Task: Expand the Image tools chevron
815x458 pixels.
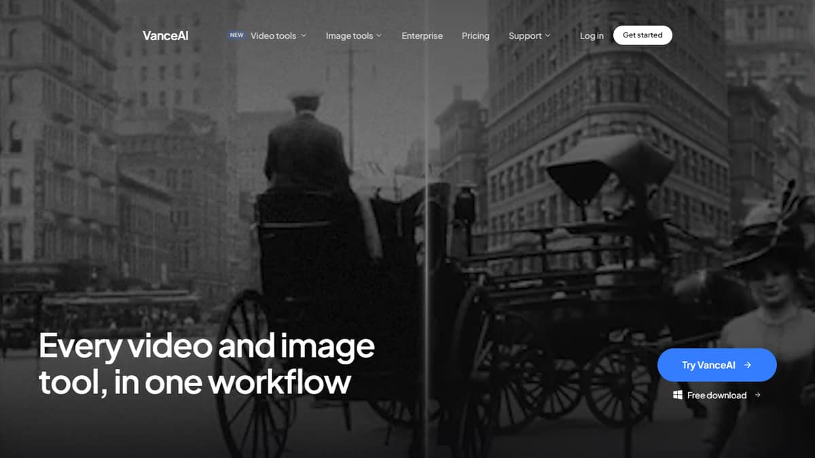Action: coord(379,35)
